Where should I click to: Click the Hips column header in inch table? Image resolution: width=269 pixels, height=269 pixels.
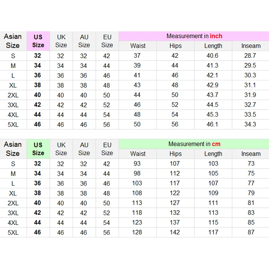[175, 46]
